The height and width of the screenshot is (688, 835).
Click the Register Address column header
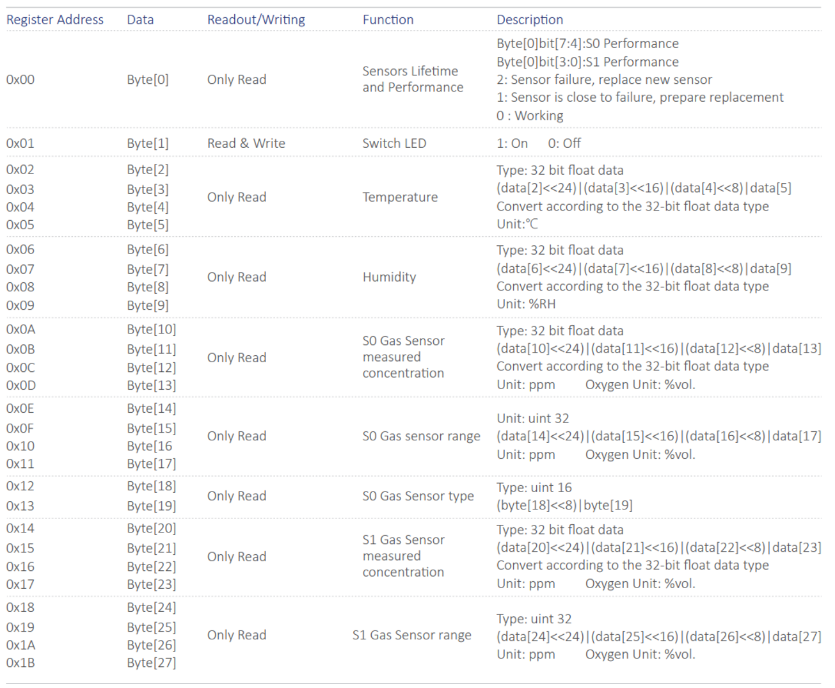coord(54,20)
